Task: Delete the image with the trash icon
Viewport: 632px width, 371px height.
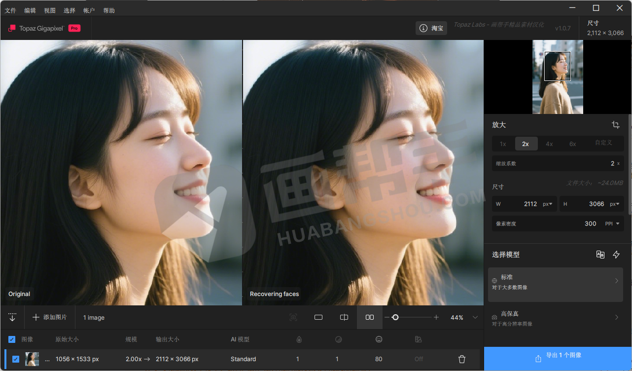Action: (462, 359)
